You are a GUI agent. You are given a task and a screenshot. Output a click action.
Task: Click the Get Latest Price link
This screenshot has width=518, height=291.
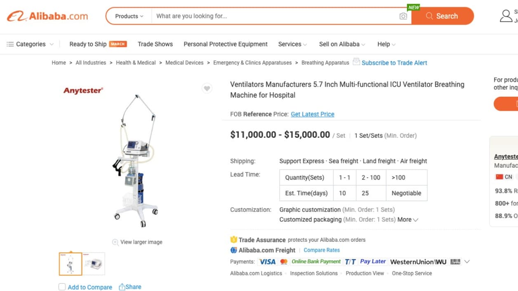pos(312,114)
